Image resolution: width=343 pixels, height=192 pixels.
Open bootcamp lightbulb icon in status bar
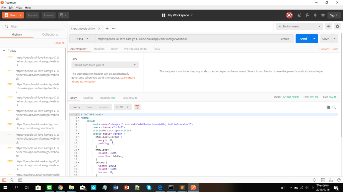pos(314,180)
